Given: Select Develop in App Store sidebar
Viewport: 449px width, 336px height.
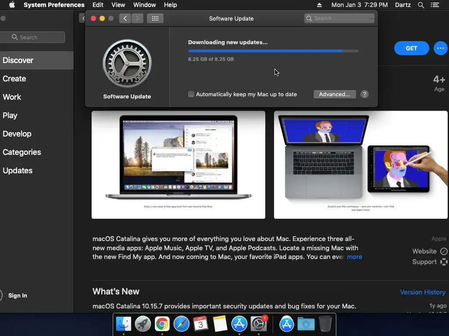Looking at the screenshot, I should click(37, 134).
